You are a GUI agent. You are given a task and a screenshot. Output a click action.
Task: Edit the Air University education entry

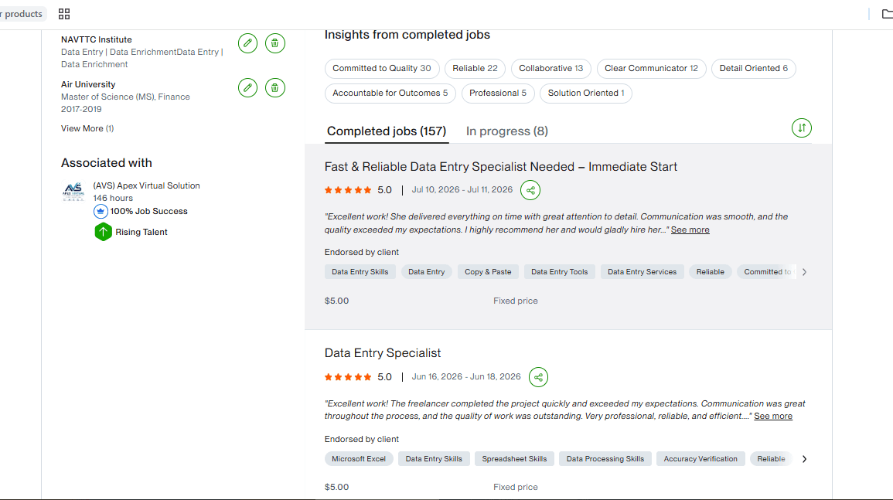coord(247,87)
